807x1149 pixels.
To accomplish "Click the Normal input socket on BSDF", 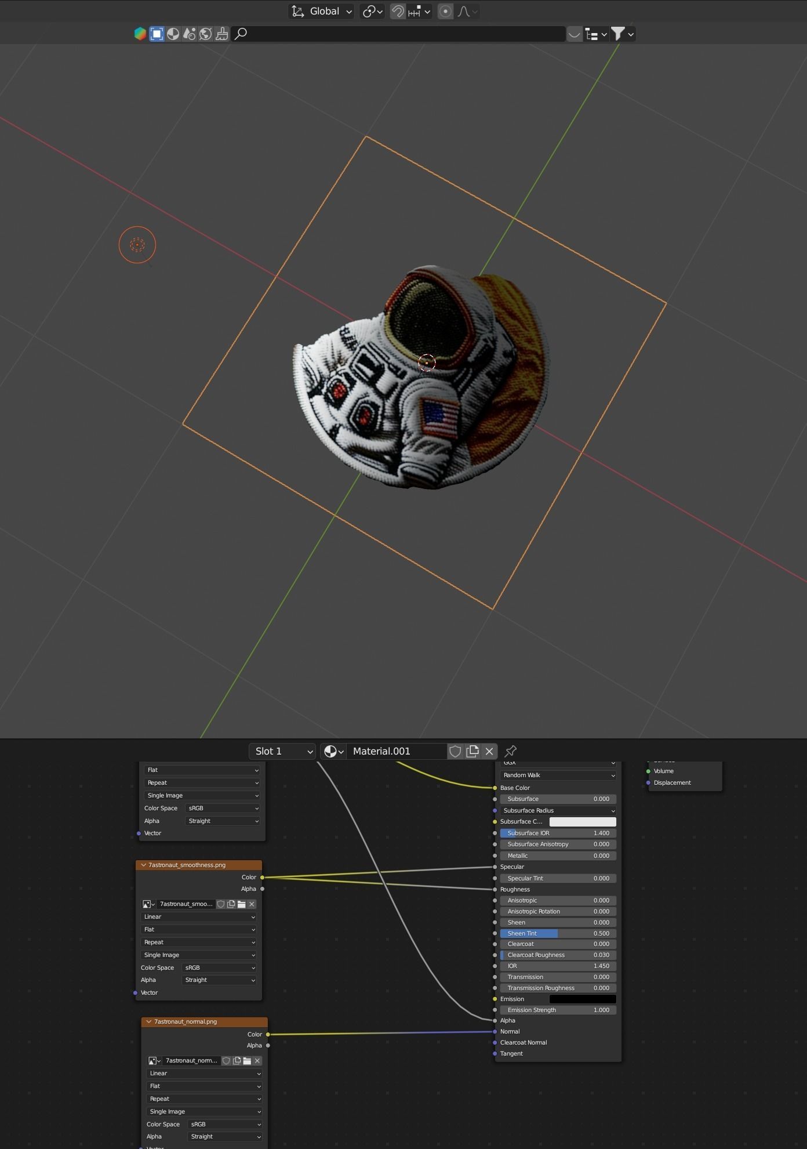I will pyautogui.click(x=495, y=1031).
